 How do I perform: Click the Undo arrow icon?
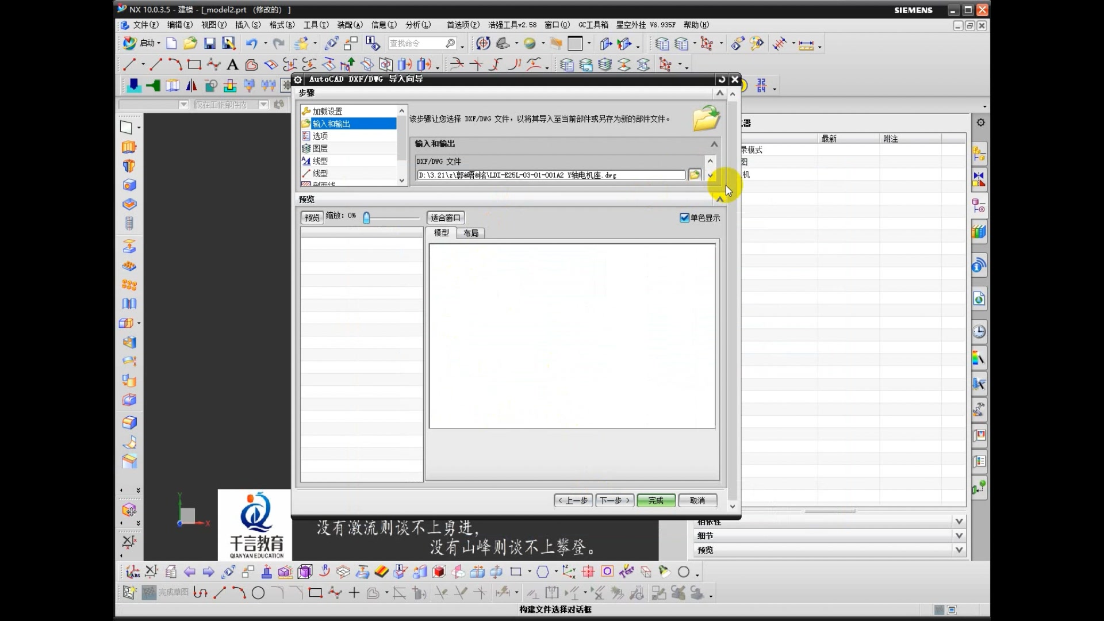pos(251,44)
